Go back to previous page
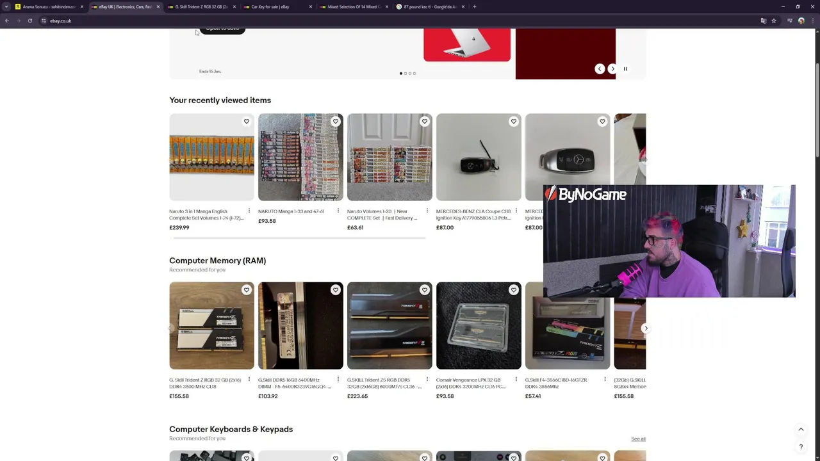 (x=7, y=20)
